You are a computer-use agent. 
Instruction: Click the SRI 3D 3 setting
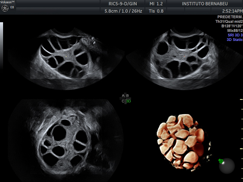tap(235, 35)
